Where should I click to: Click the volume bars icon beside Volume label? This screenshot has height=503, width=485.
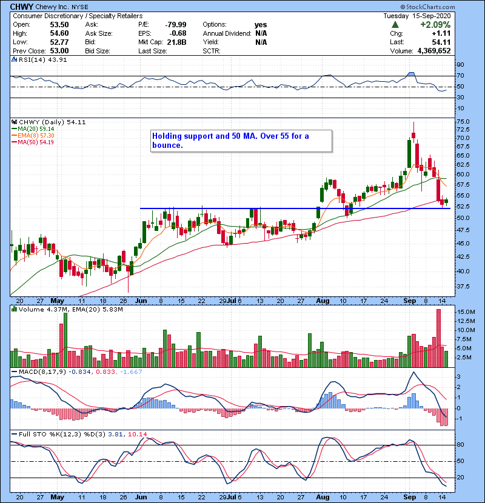pos(15,309)
